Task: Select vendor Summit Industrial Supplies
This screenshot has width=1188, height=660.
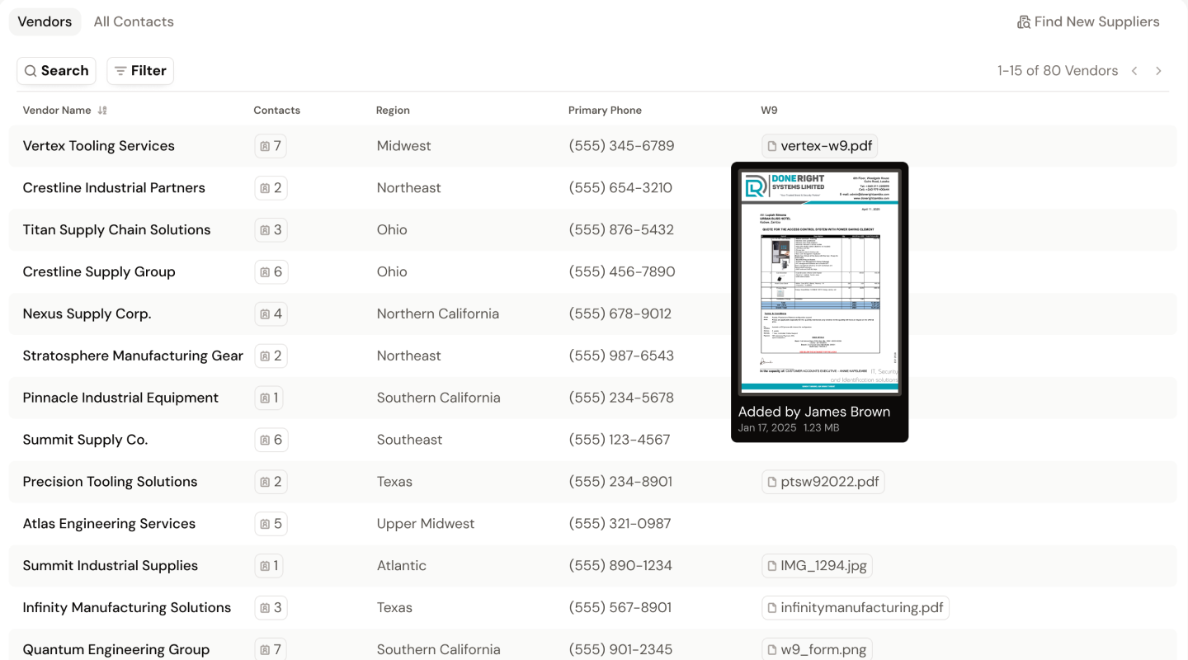Action: pyautogui.click(x=111, y=566)
